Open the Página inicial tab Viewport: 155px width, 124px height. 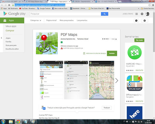(x=51, y=20)
